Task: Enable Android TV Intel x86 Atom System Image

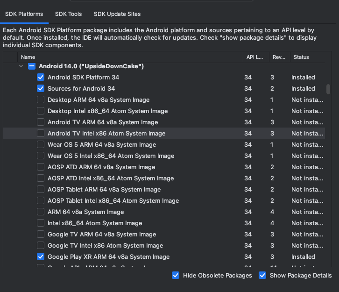Action: [41, 134]
